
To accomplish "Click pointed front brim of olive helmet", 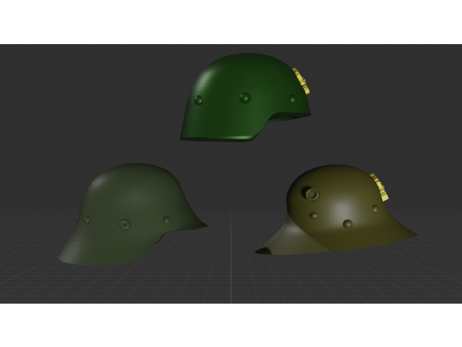I will coord(262,251).
